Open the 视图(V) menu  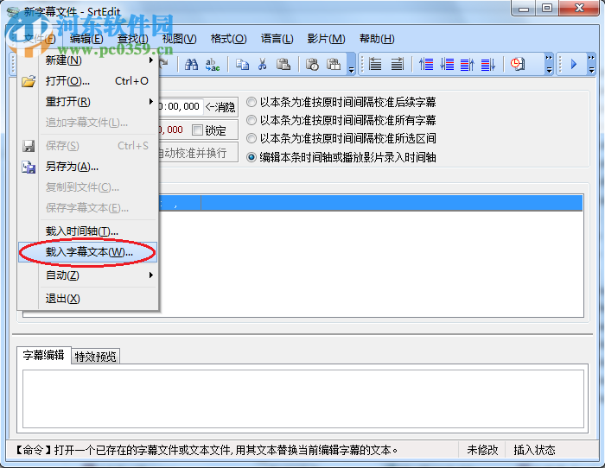pyautogui.click(x=180, y=39)
